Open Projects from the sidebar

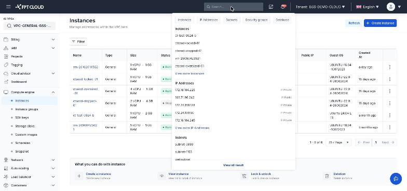tap(17, 56)
